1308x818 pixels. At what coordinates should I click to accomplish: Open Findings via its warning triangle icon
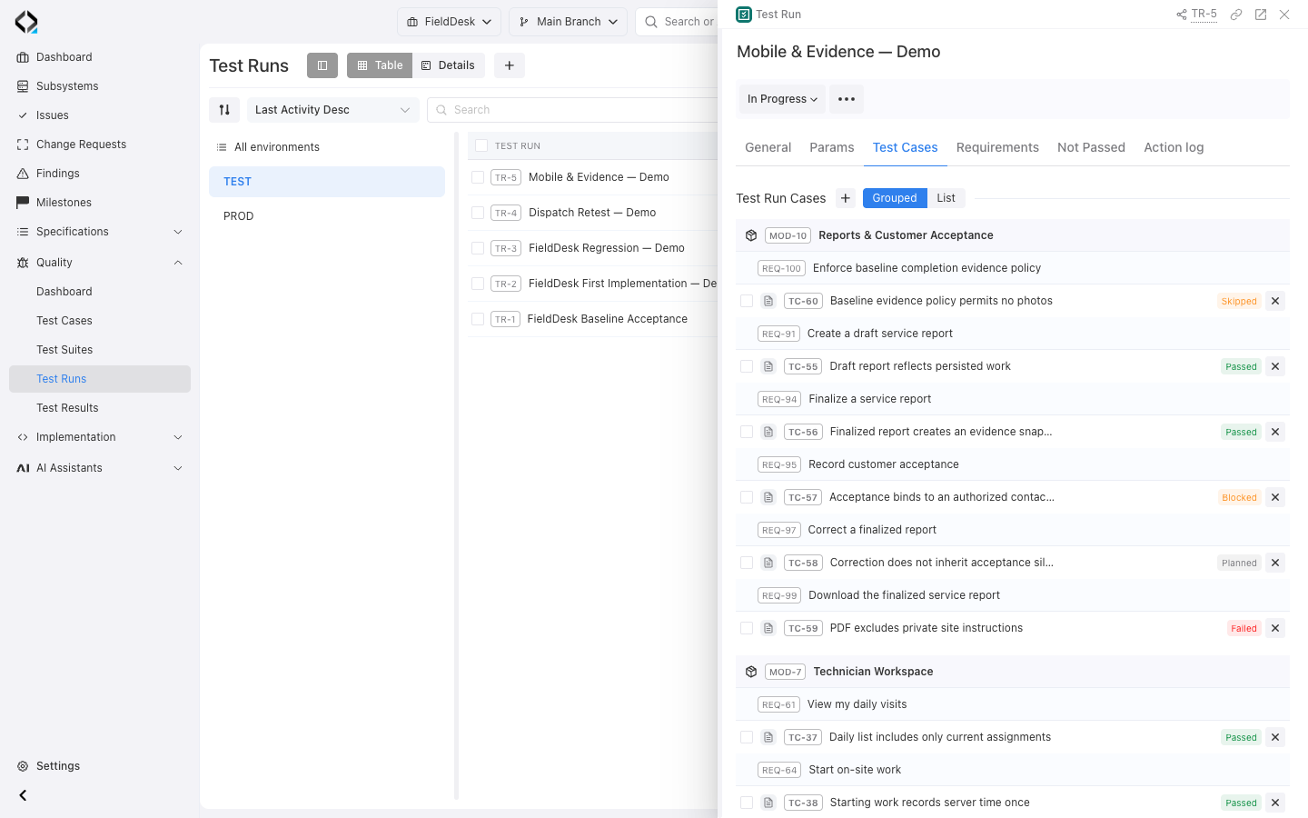[23, 174]
